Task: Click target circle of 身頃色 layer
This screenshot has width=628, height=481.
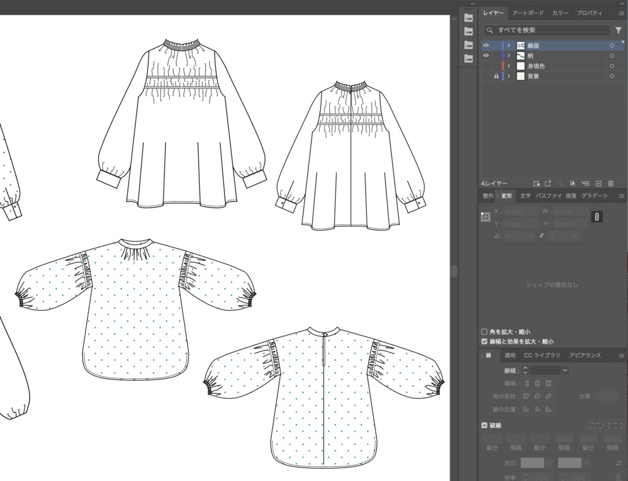Action: [611, 66]
